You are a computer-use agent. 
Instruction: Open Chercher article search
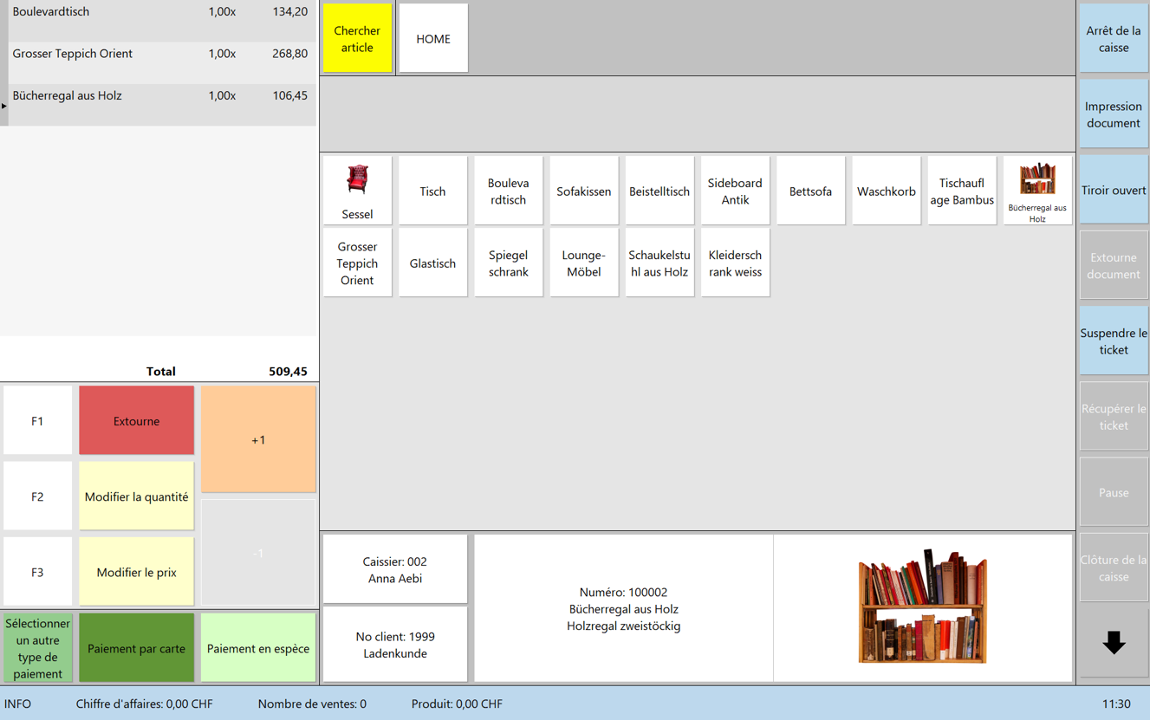click(x=357, y=39)
